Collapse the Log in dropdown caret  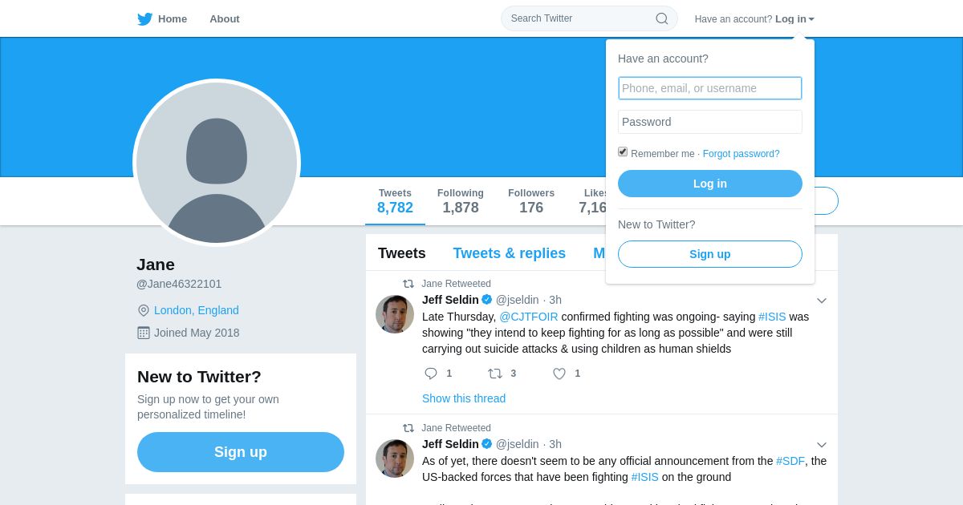(x=811, y=19)
